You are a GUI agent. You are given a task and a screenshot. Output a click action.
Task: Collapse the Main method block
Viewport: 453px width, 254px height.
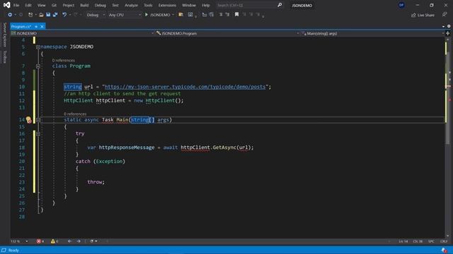click(x=38, y=120)
